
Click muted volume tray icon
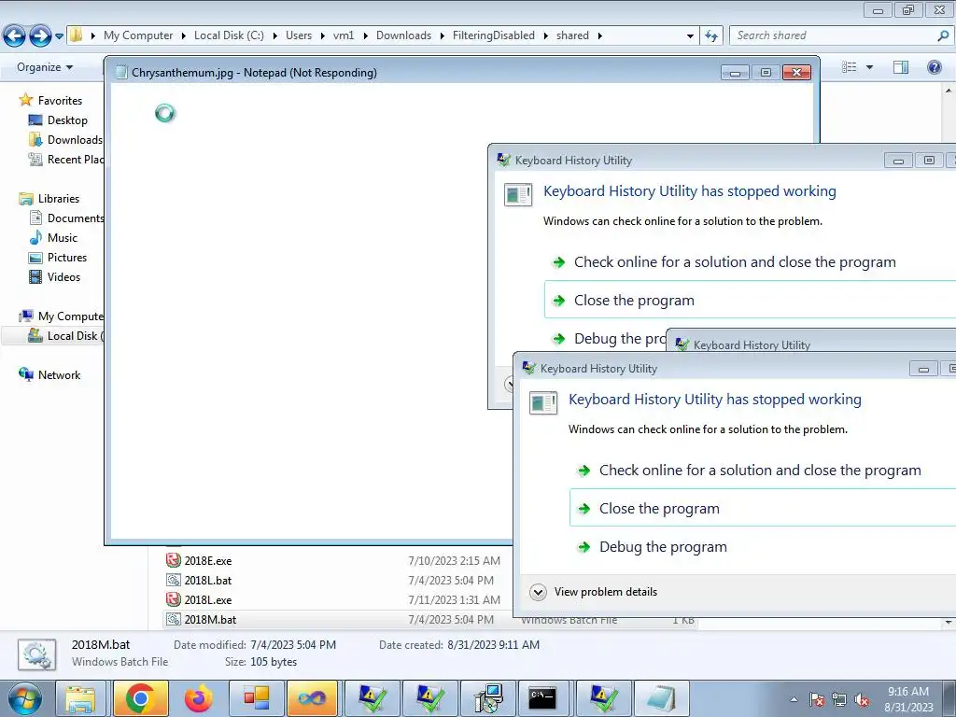point(862,699)
